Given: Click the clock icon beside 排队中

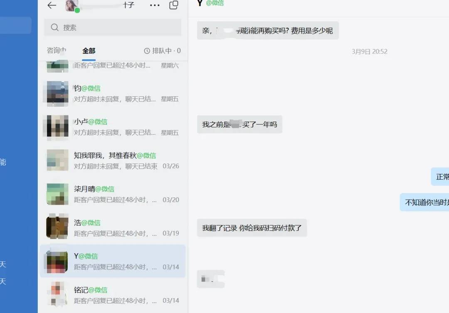Looking at the screenshot, I should pyautogui.click(x=147, y=51).
